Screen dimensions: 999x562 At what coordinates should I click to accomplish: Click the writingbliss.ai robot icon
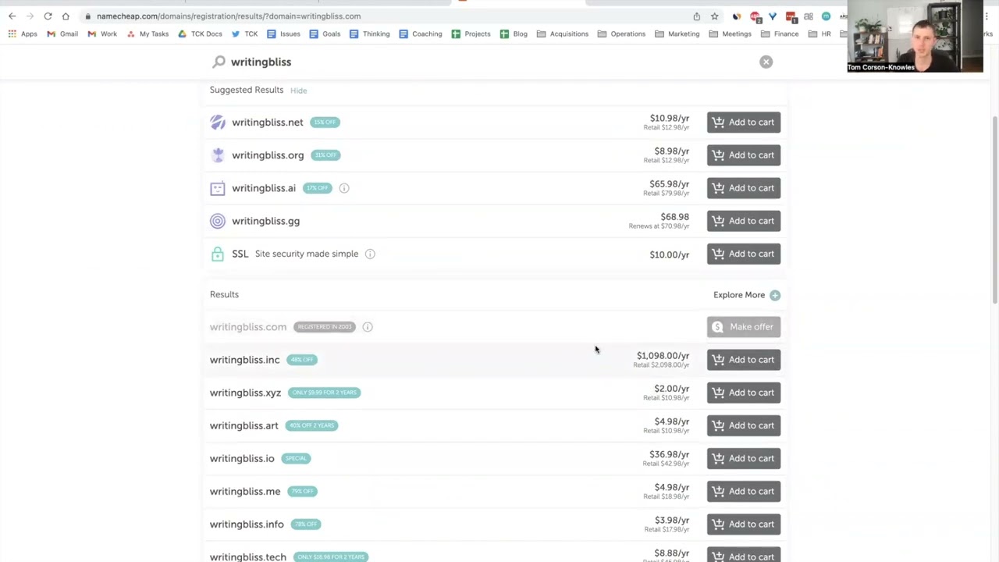coord(218,188)
